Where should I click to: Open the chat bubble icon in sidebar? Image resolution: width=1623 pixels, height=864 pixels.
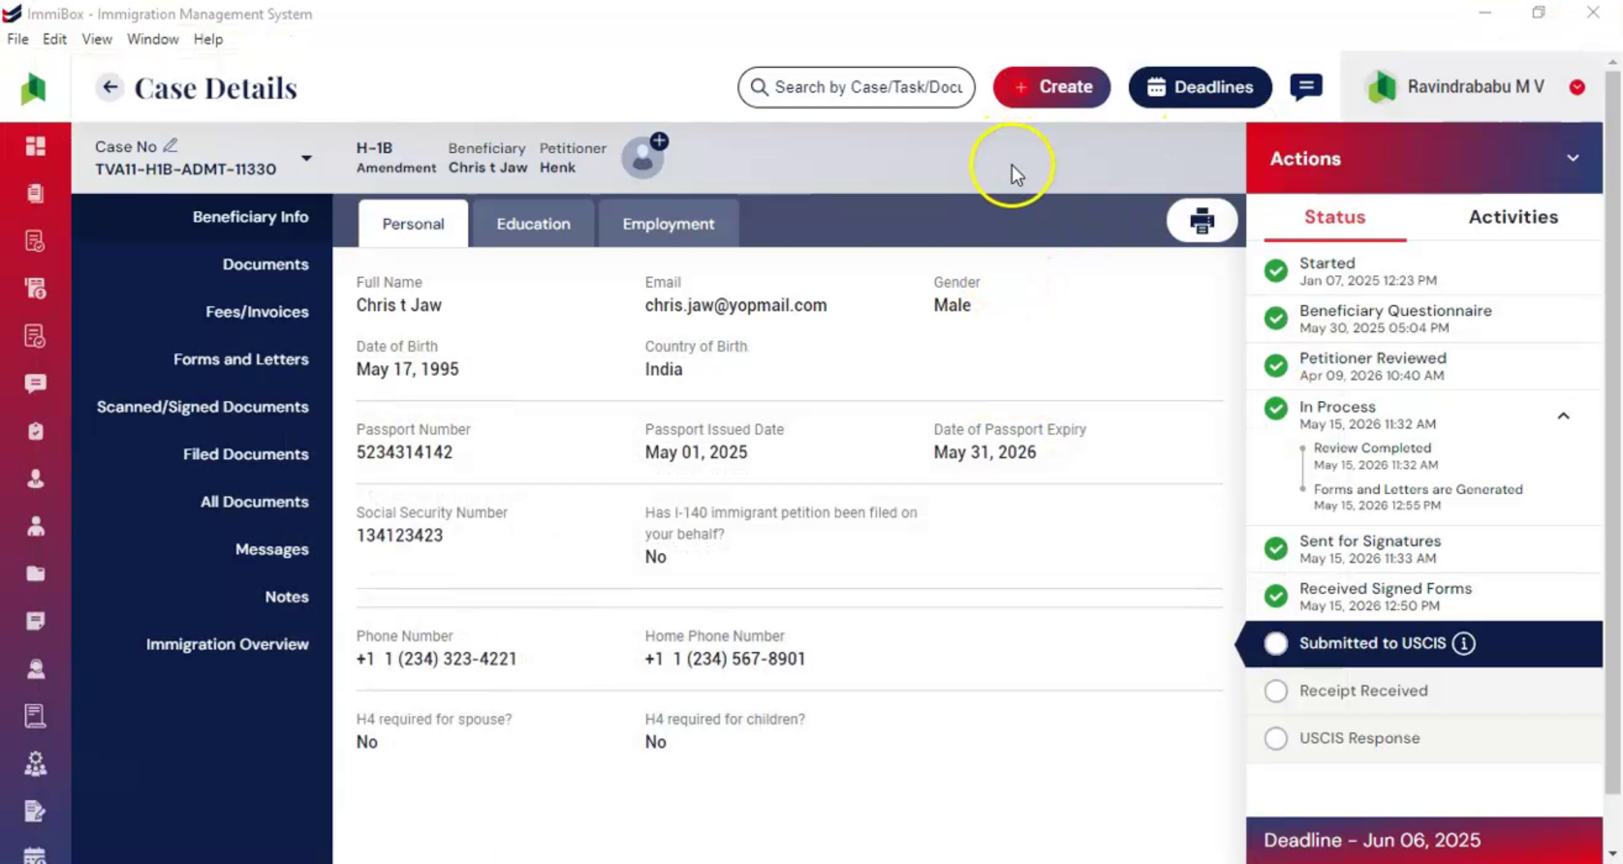pos(35,383)
